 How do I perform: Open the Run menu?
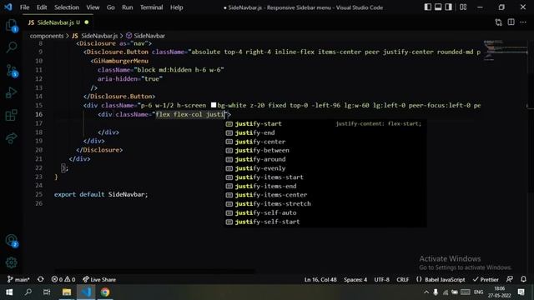pyautogui.click(x=128, y=7)
